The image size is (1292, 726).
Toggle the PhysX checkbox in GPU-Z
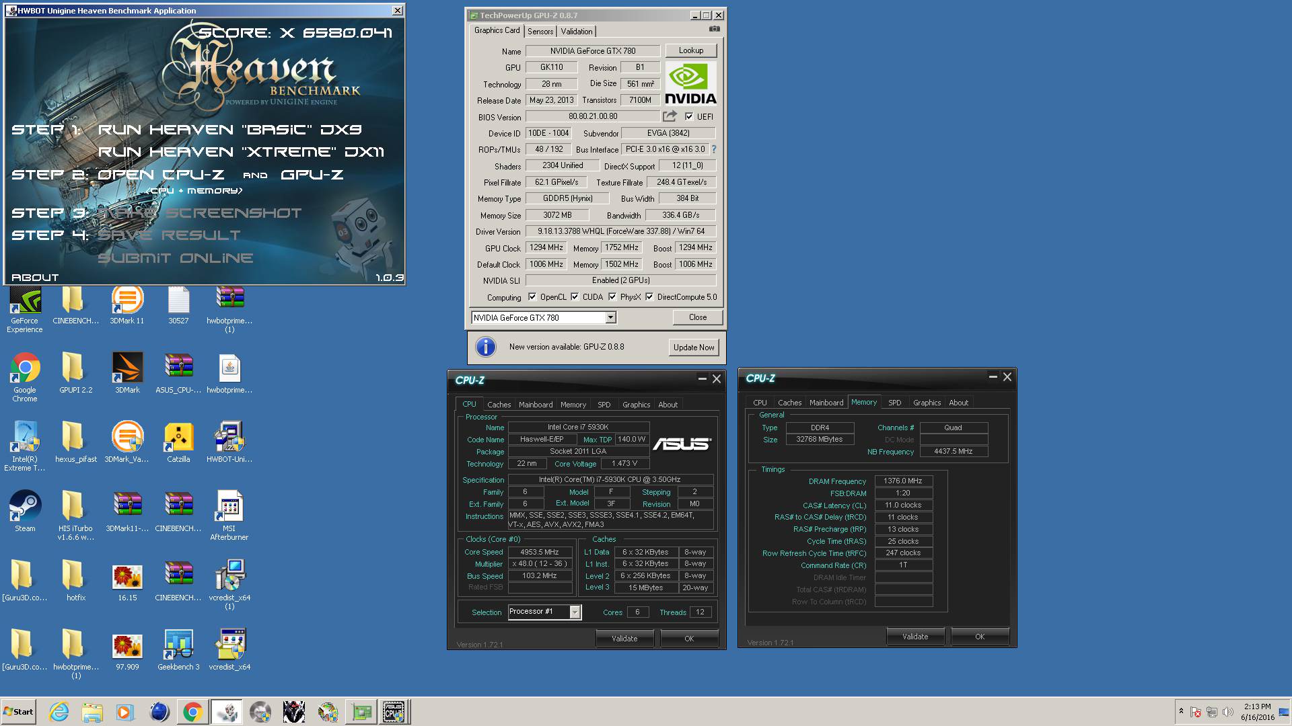612,296
